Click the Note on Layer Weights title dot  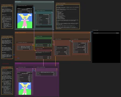(x=56, y=3)
